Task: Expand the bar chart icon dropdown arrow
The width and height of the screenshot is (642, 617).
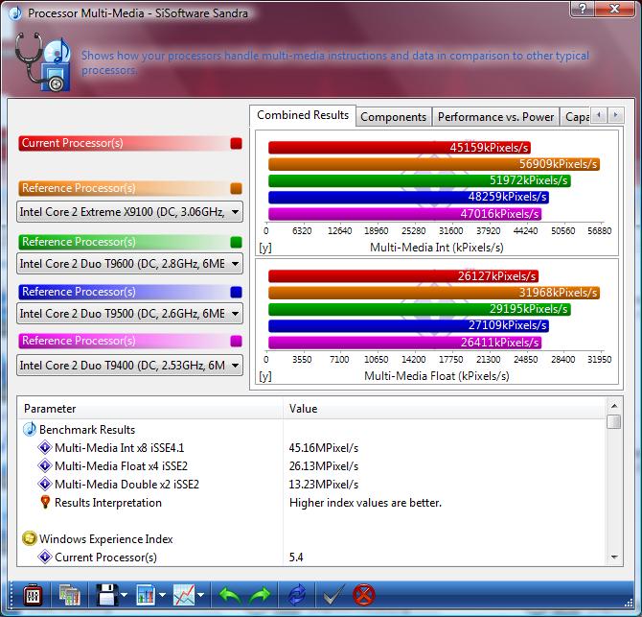Action: (162, 595)
